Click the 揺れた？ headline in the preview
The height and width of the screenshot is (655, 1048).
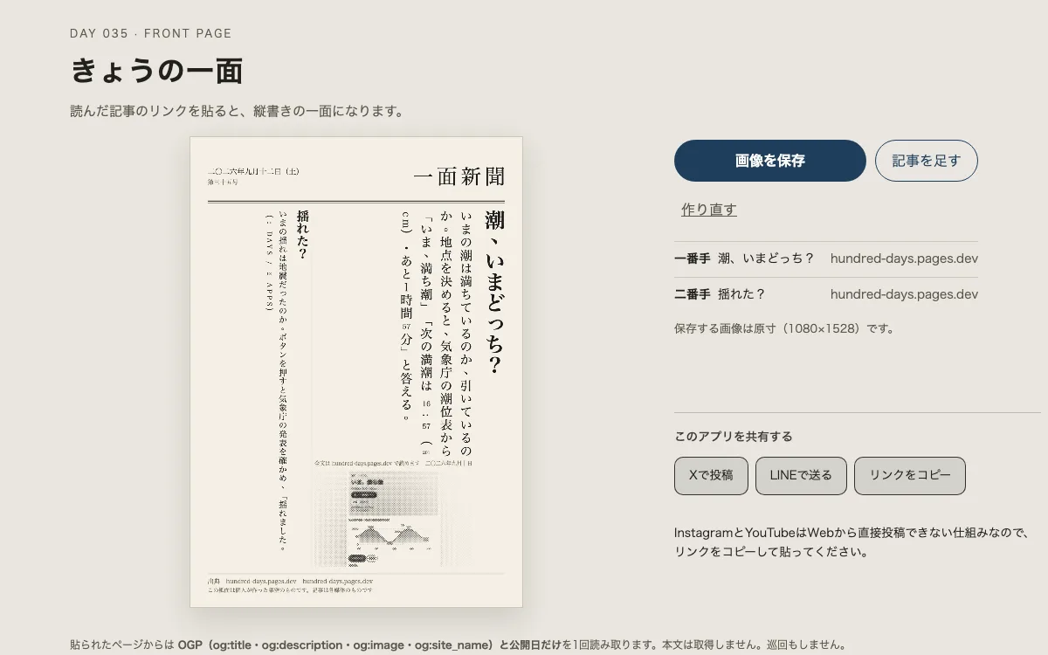pos(303,235)
